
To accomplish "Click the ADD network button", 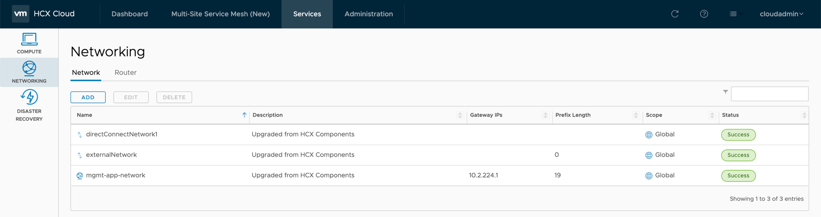I will coord(88,97).
